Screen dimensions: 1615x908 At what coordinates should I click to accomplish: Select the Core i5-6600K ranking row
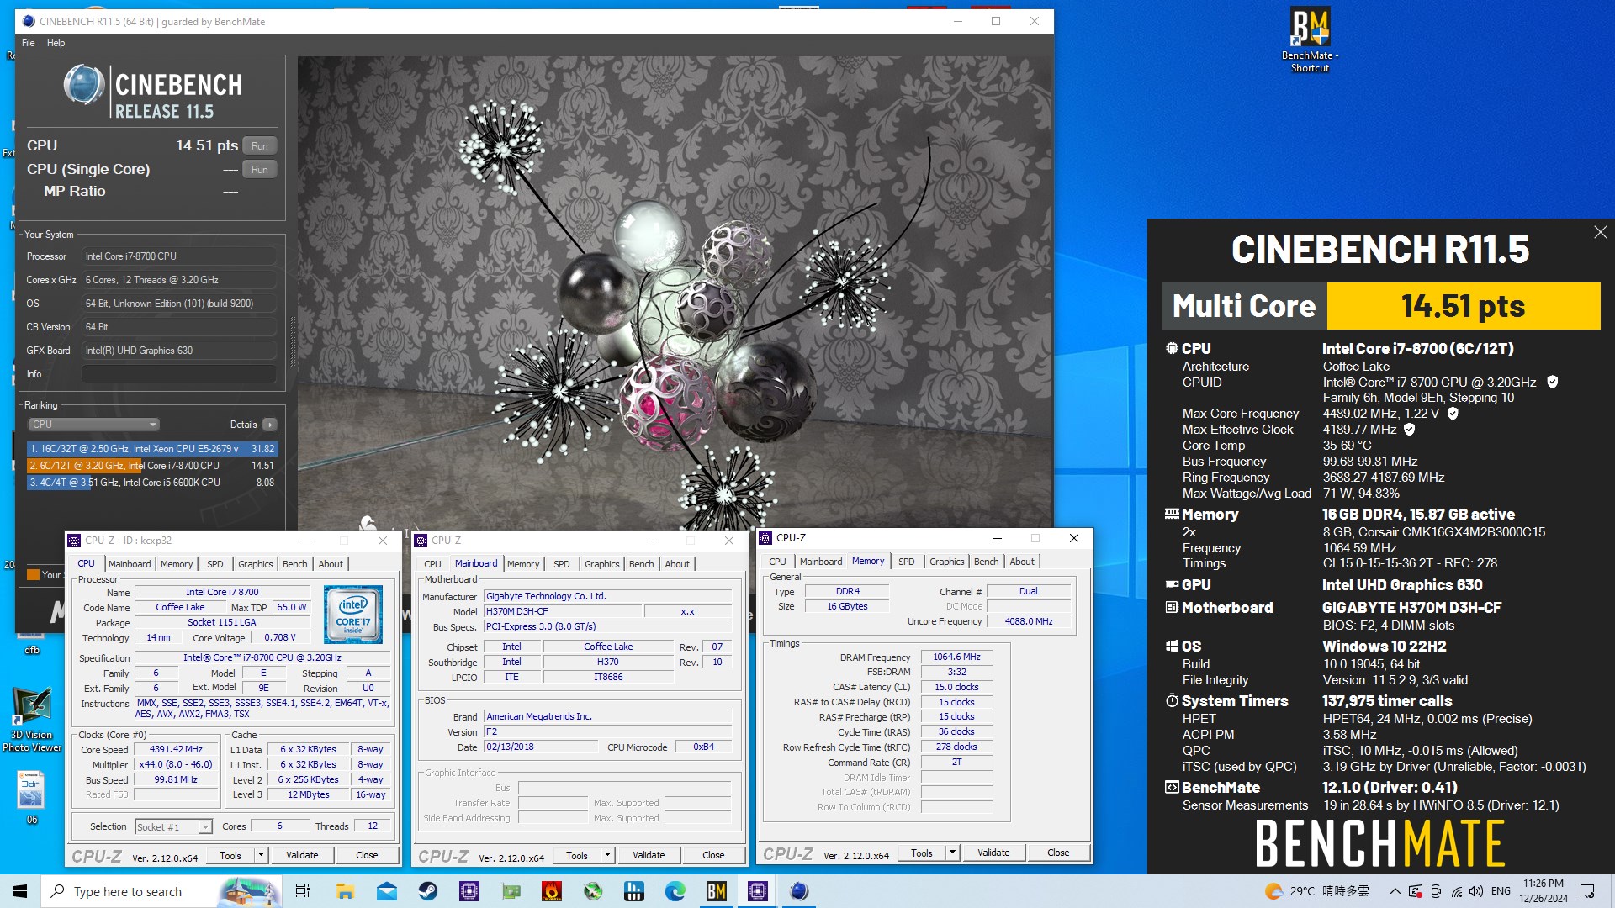point(152,483)
